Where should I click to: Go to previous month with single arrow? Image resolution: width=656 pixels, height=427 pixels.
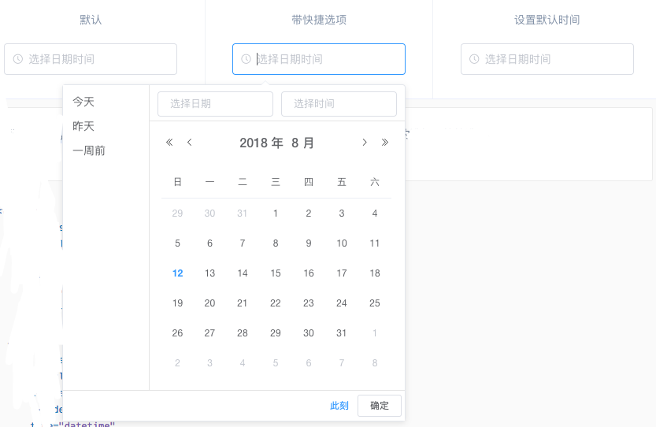pos(189,143)
